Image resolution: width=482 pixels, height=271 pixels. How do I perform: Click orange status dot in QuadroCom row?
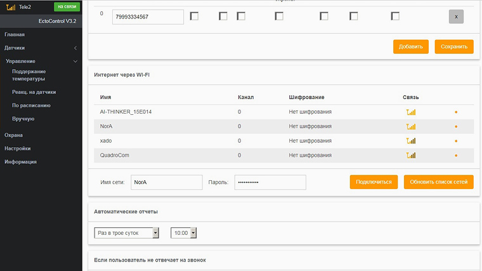(455, 155)
